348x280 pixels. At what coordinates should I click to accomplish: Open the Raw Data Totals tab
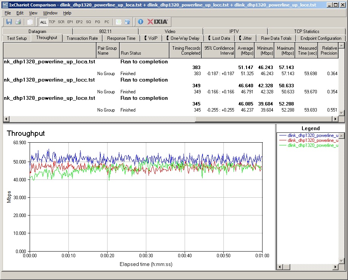click(276, 38)
